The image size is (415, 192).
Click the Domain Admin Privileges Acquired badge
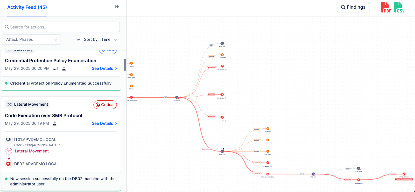(x=404, y=179)
